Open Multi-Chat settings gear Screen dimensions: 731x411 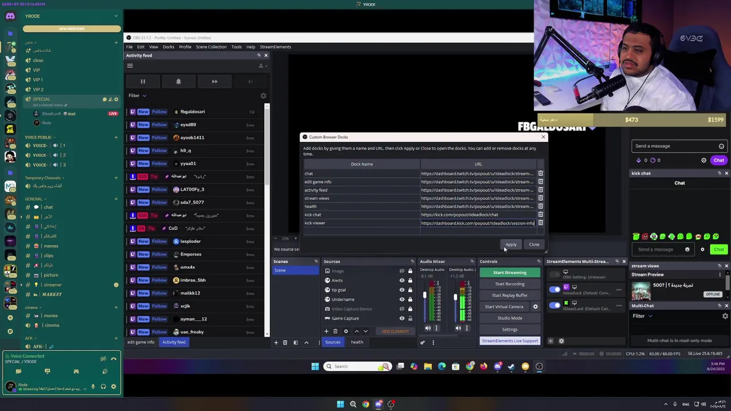[725, 316]
